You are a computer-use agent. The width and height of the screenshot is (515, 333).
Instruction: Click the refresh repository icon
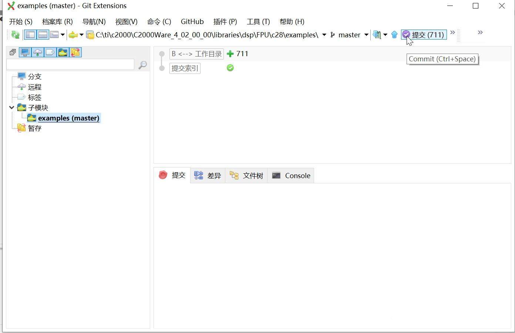(15, 35)
